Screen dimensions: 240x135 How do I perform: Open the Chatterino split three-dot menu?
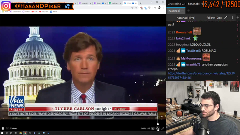point(232,18)
